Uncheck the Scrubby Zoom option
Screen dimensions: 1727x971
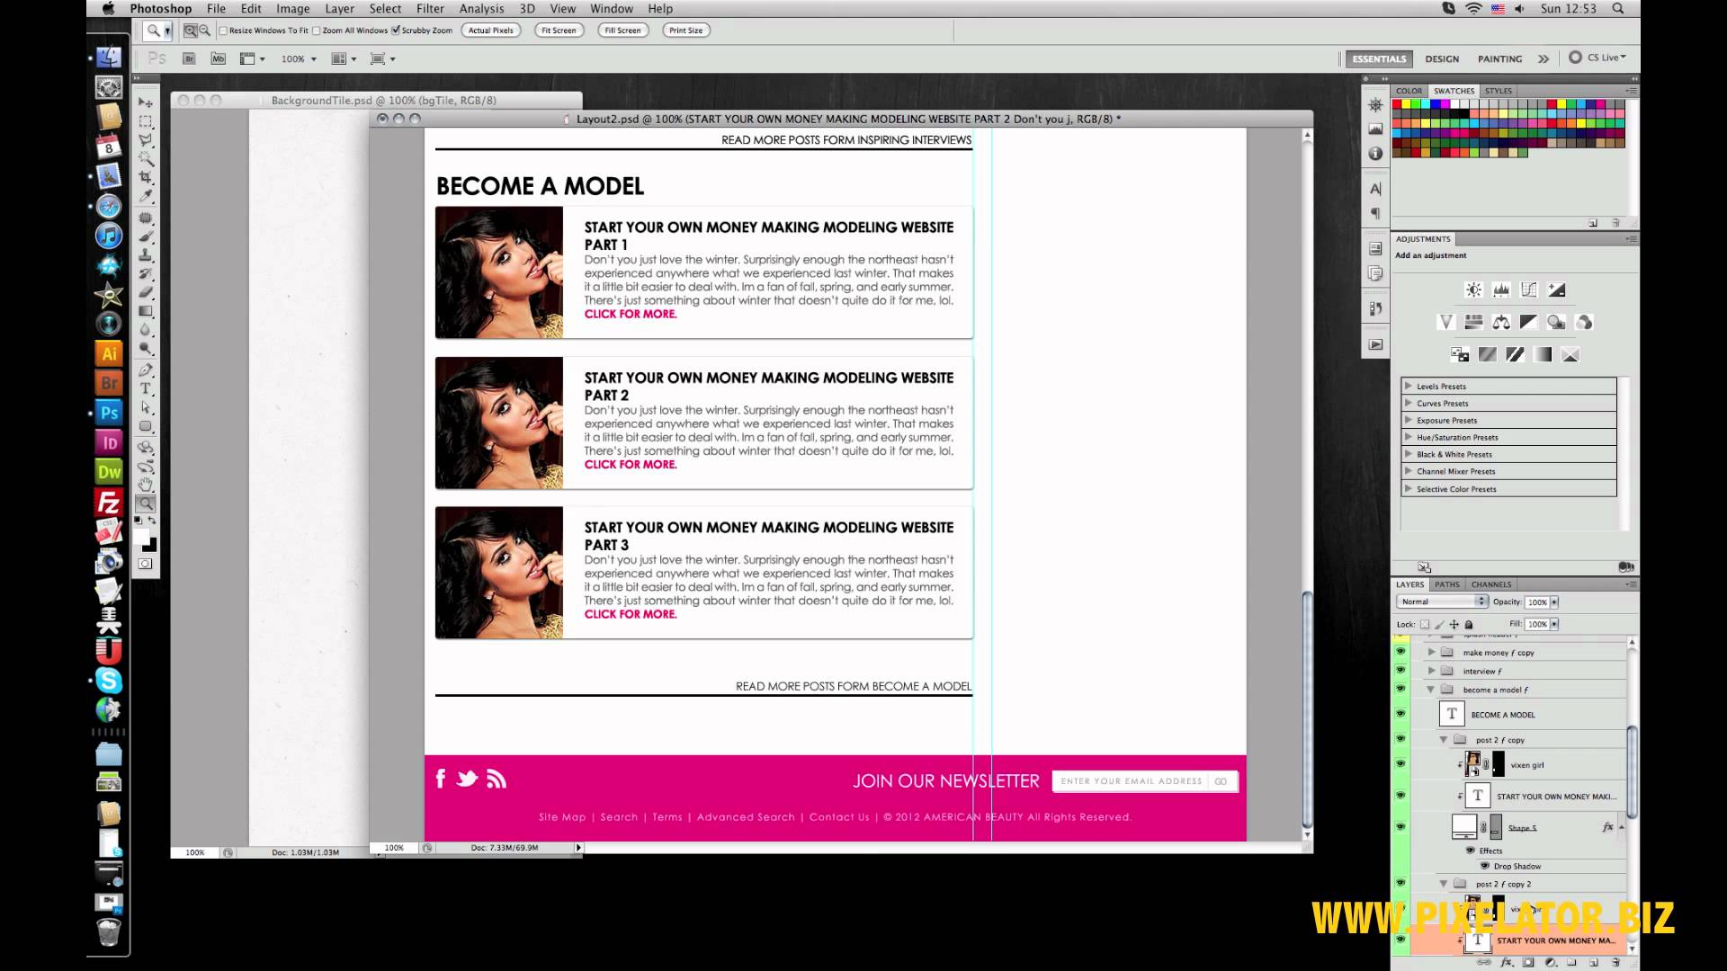[396, 30]
